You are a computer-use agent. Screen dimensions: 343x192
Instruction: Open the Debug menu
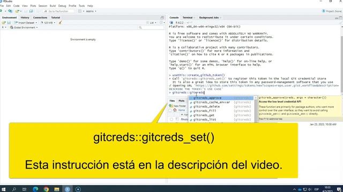click(62, 6)
